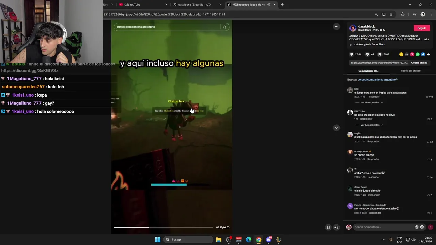The width and height of the screenshot is (436, 245).
Task: Open the three-dot video options menu
Action: coord(337,27)
